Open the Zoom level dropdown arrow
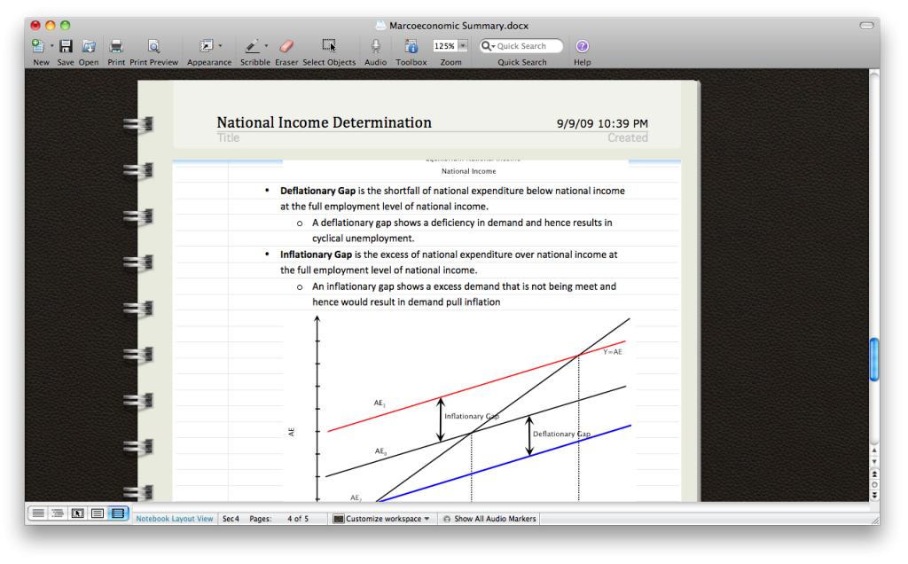The width and height of the screenshot is (908, 564). pyautogui.click(x=463, y=46)
